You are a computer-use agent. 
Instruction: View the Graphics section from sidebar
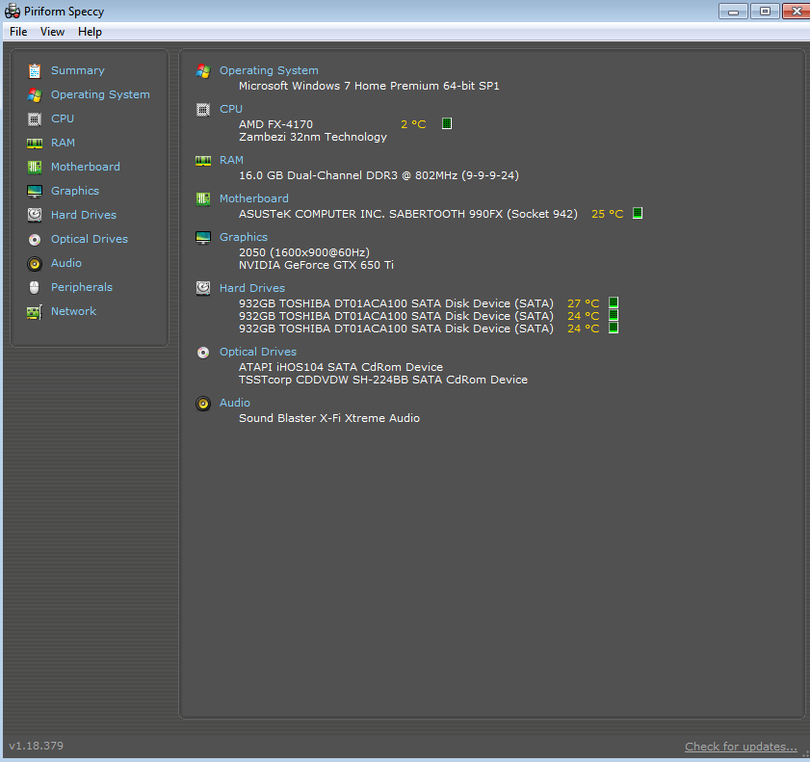(x=75, y=191)
